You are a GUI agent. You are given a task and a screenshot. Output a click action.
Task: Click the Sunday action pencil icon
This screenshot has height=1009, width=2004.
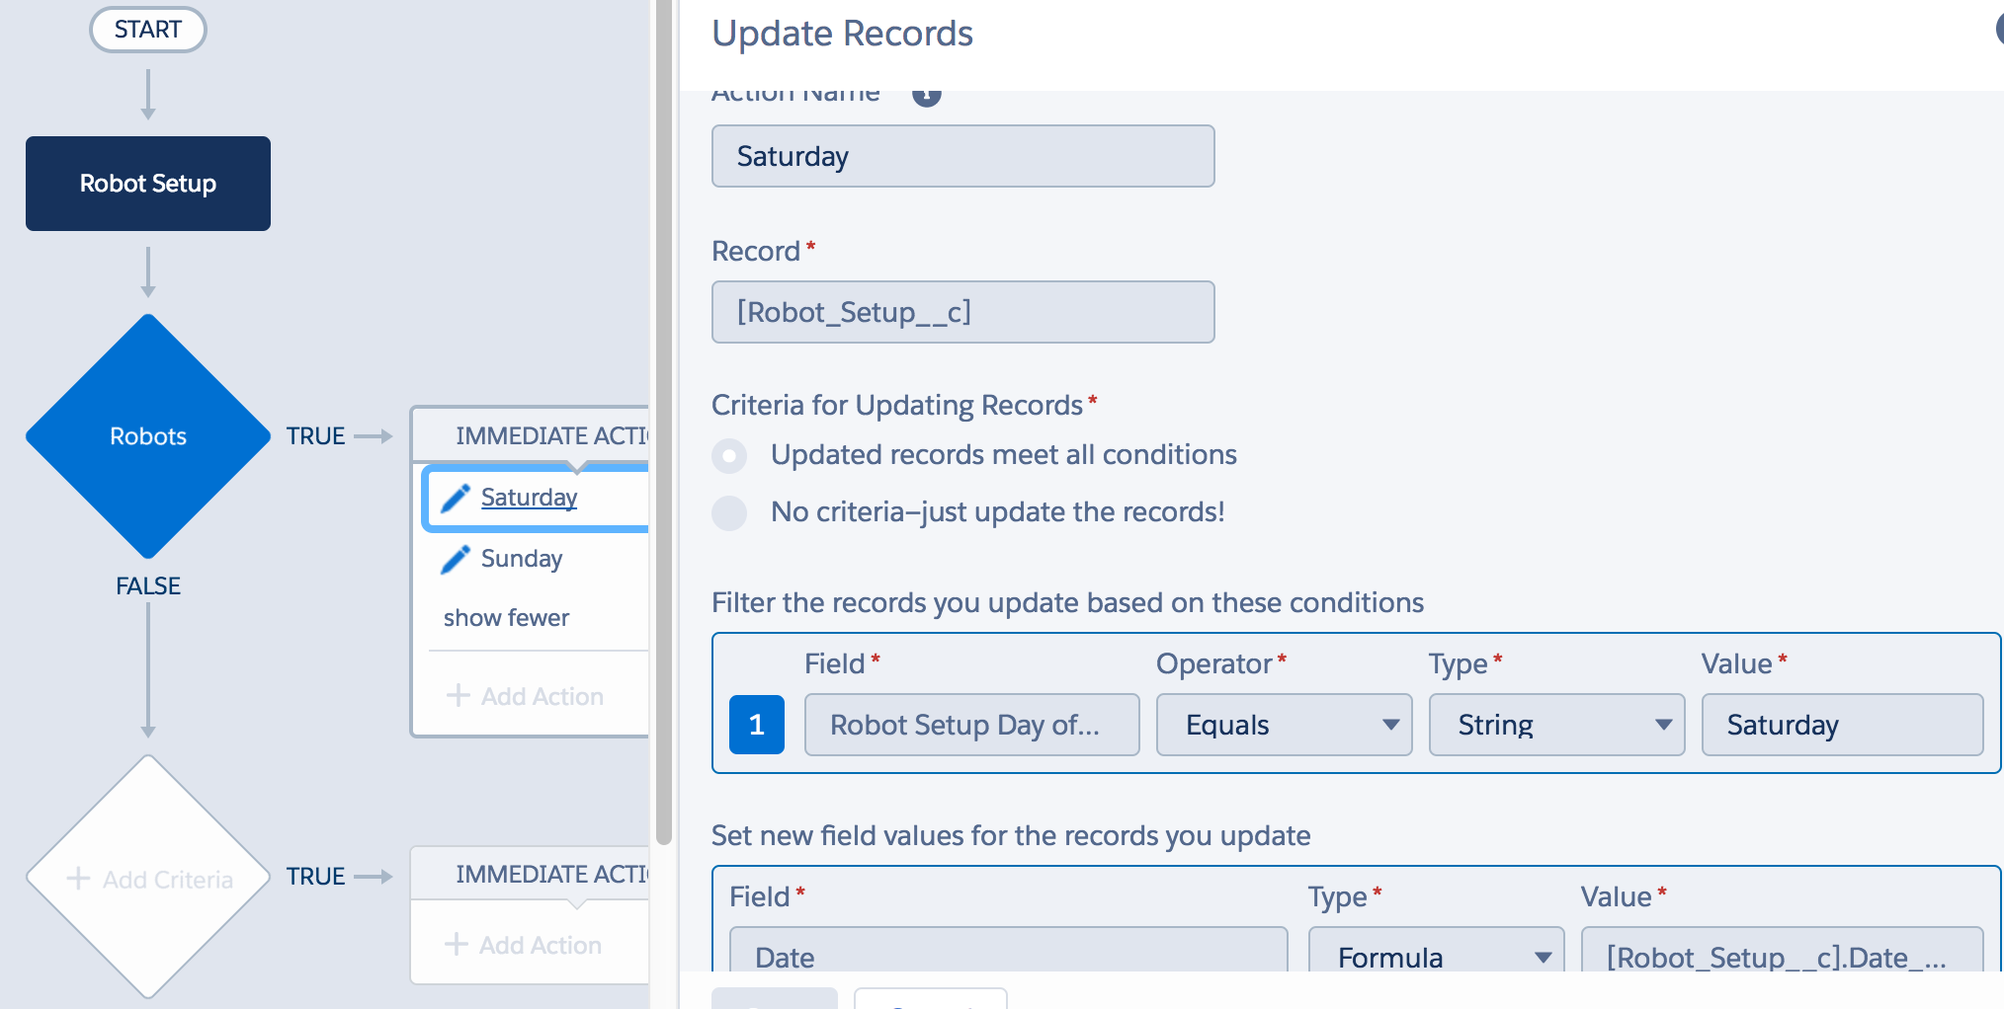tap(455, 559)
